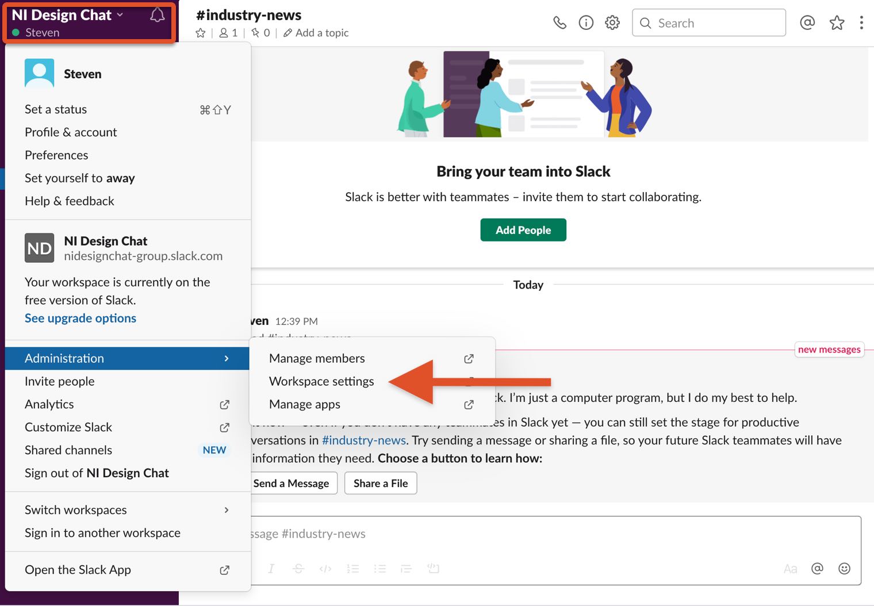Viewport: 874px width, 606px height.
Task: View pinned items count
Action: click(260, 33)
